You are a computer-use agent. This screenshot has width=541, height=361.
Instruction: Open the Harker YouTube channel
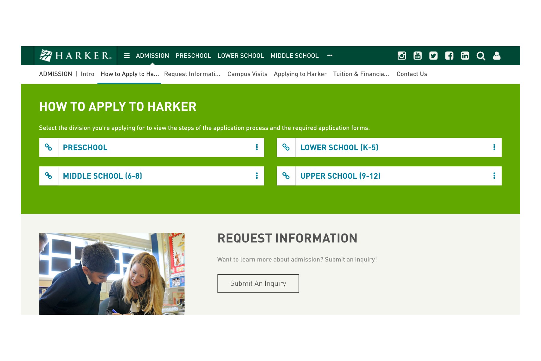coord(417,56)
